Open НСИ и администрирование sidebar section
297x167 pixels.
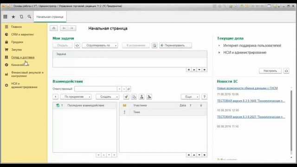coord(24,85)
